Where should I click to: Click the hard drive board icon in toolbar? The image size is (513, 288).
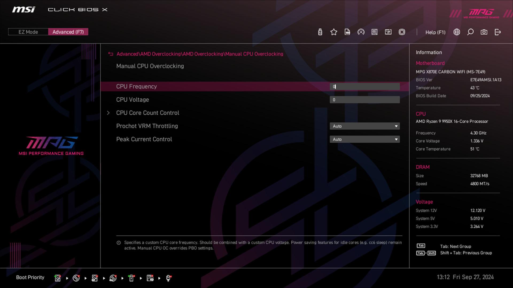(375, 32)
